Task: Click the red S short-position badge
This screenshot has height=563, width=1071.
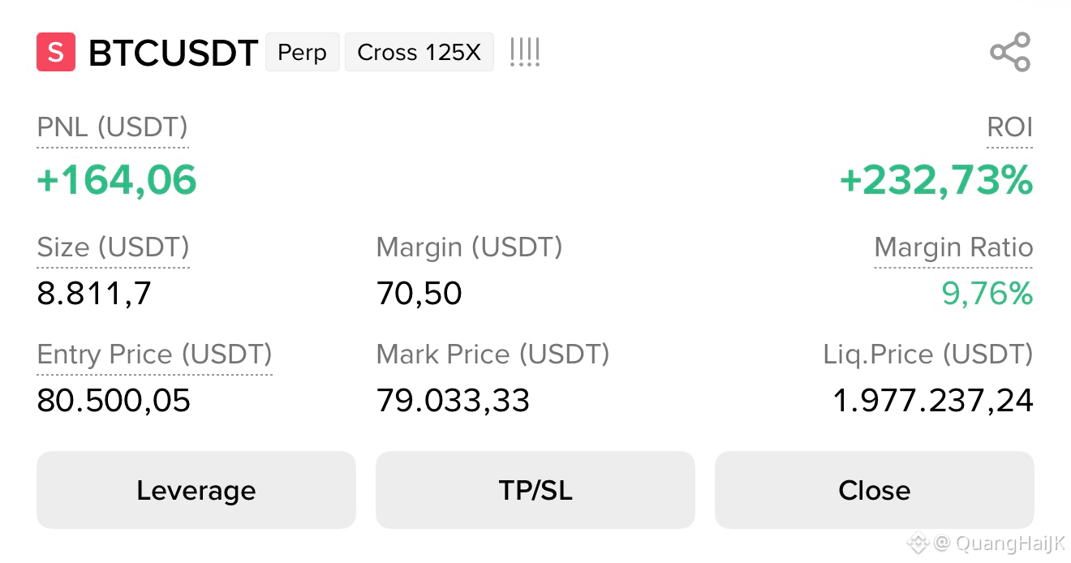Action: [x=56, y=52]
